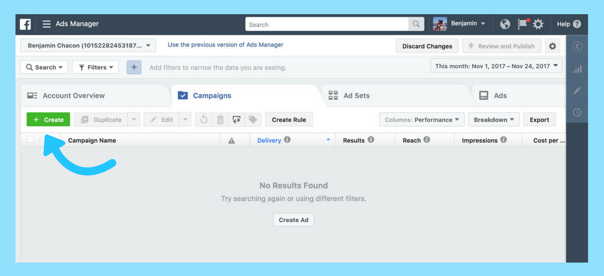Viewport: 604px width, 276px height.
Task: Open the history clock panel in right sidebar
Action: click(x=577, y=112)
